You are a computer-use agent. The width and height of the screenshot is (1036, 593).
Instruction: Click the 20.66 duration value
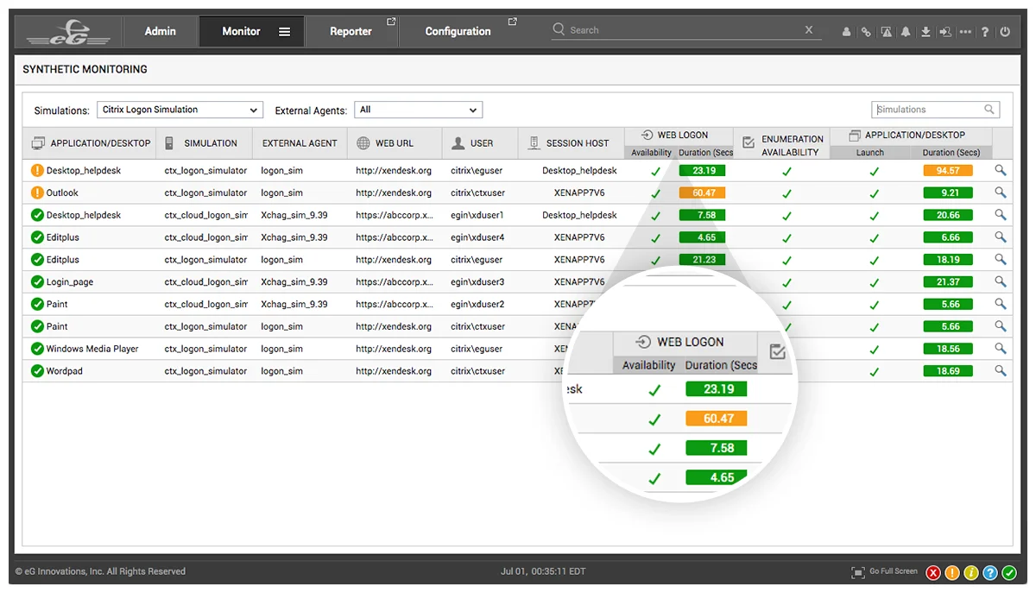click(948, 215)
